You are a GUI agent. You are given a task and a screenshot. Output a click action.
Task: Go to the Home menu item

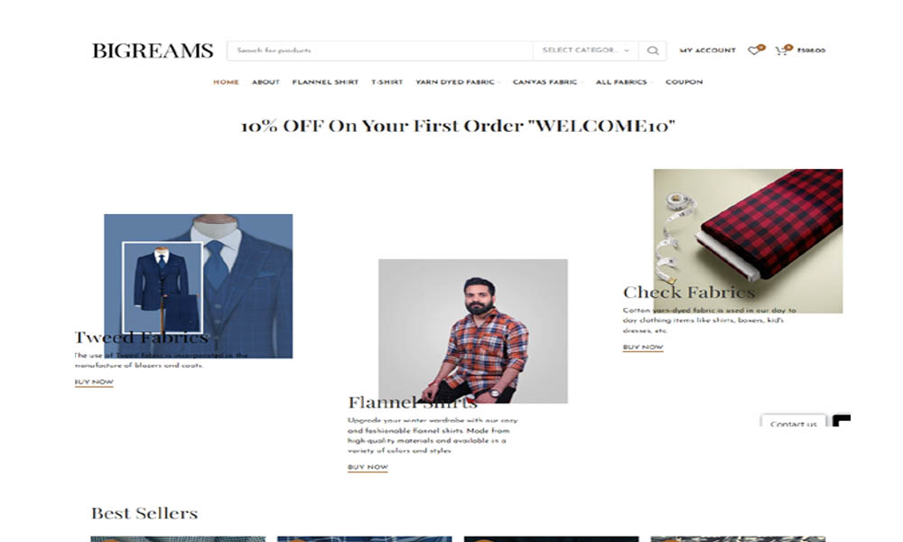(x=226, y=82)
